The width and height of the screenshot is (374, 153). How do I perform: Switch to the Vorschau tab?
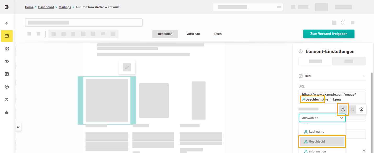(x=193, y=34)
